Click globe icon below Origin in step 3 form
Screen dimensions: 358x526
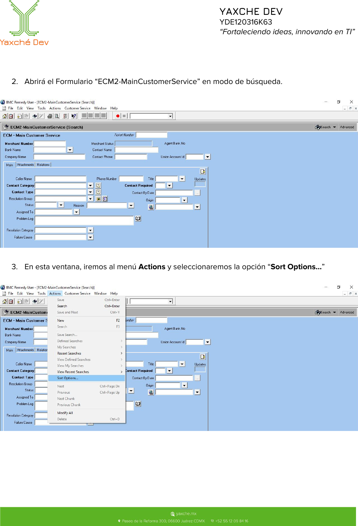(x=151, y=392)
